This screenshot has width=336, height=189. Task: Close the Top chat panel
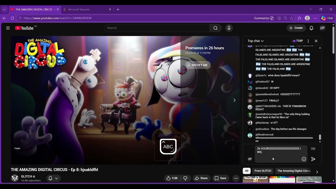click(x=316, y=41)
